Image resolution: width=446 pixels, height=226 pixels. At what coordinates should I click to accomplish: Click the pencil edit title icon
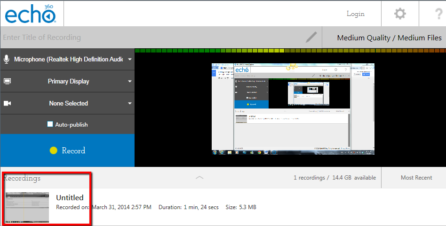[311, 37]
